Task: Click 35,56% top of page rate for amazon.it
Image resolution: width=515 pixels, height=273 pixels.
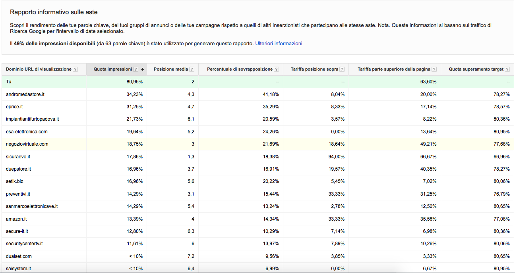Action: pyautogui.click(x=428, y=219)
